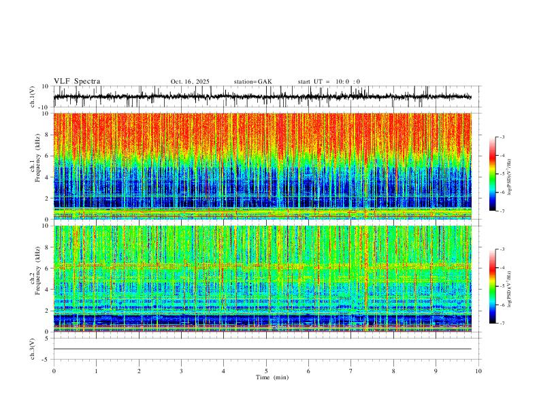Click the "4" kHz tick of ch.2 spectrogram
This screenshot has width=539, height=416.
47,290
